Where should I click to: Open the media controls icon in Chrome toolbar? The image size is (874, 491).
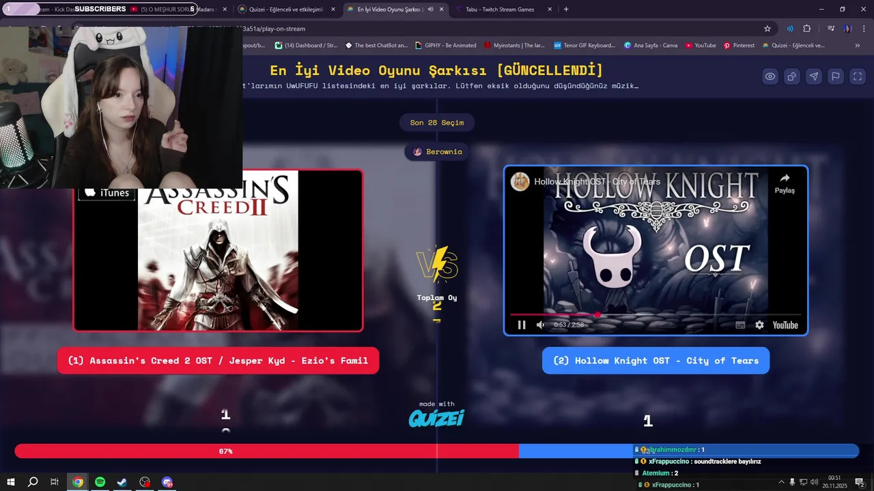(831, 29)
